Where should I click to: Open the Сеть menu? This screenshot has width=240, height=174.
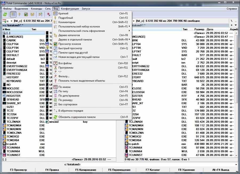point(48,9)
